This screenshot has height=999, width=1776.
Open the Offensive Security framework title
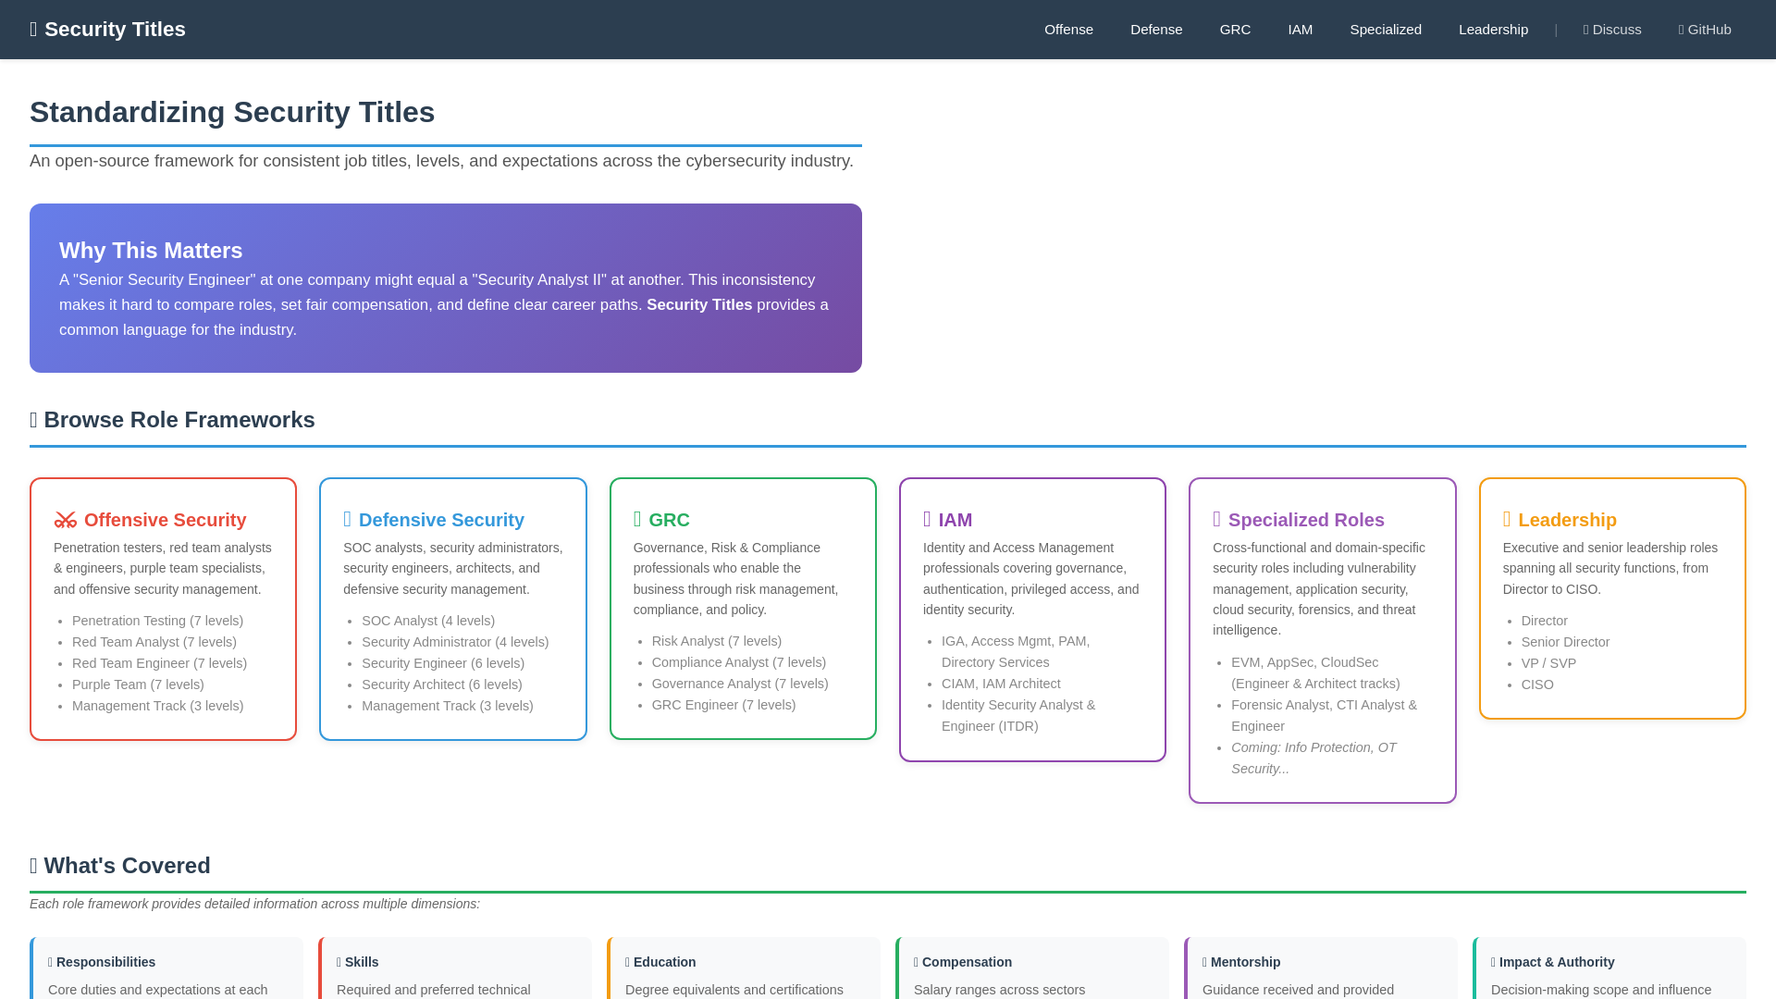tap(165, 520)
